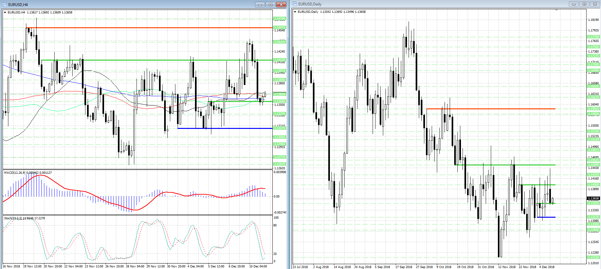
Task: Select the blue support line on H4 chart
Action: 225,128
